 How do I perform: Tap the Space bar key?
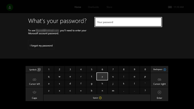pyautogui.click(x=97, y=98)
